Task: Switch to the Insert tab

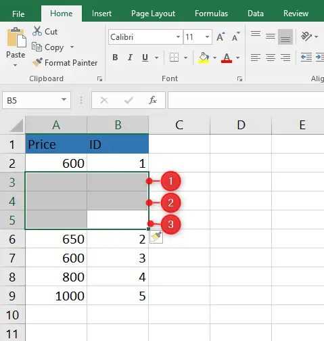Action: [x=101, y=14]
